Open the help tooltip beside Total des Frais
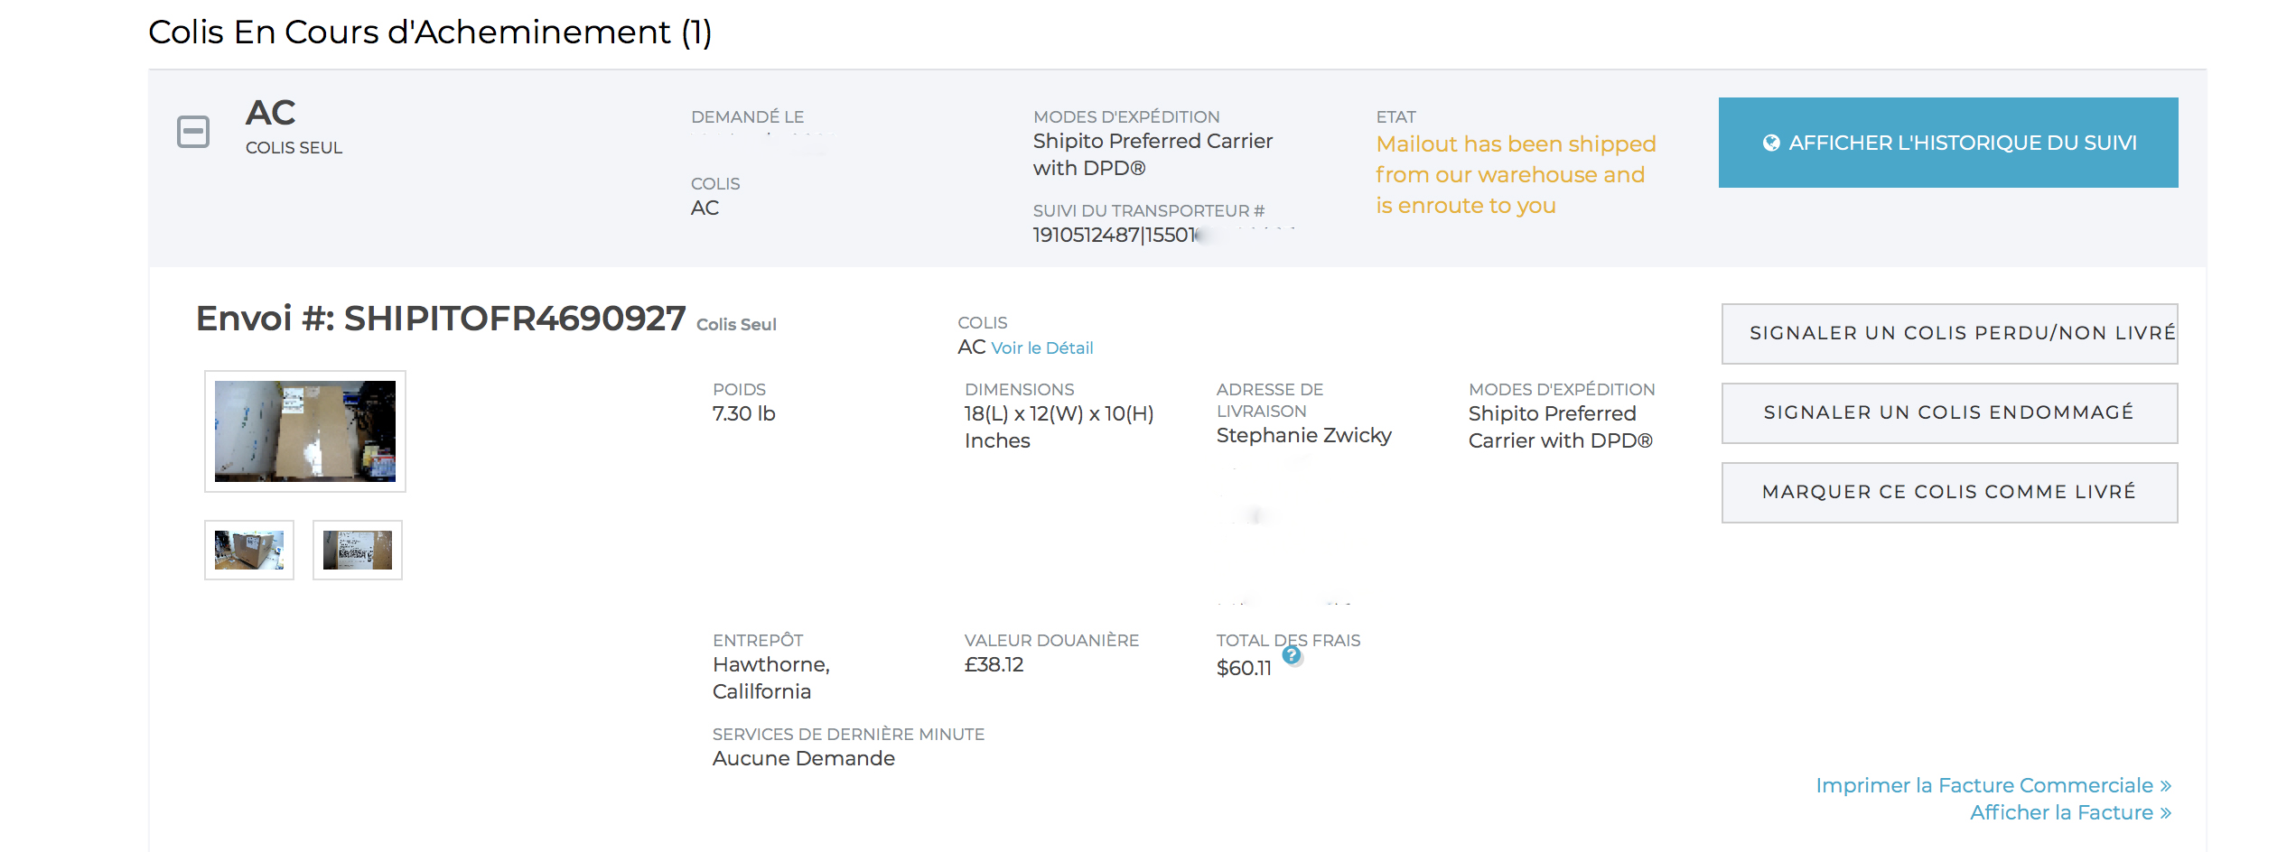The width and height of the screenshot is (2296, 852). coord(1293,656)
